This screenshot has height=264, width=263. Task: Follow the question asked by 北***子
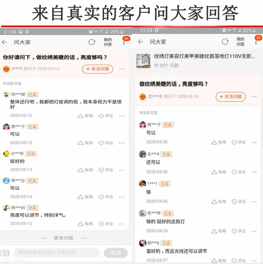coord(230,97)
